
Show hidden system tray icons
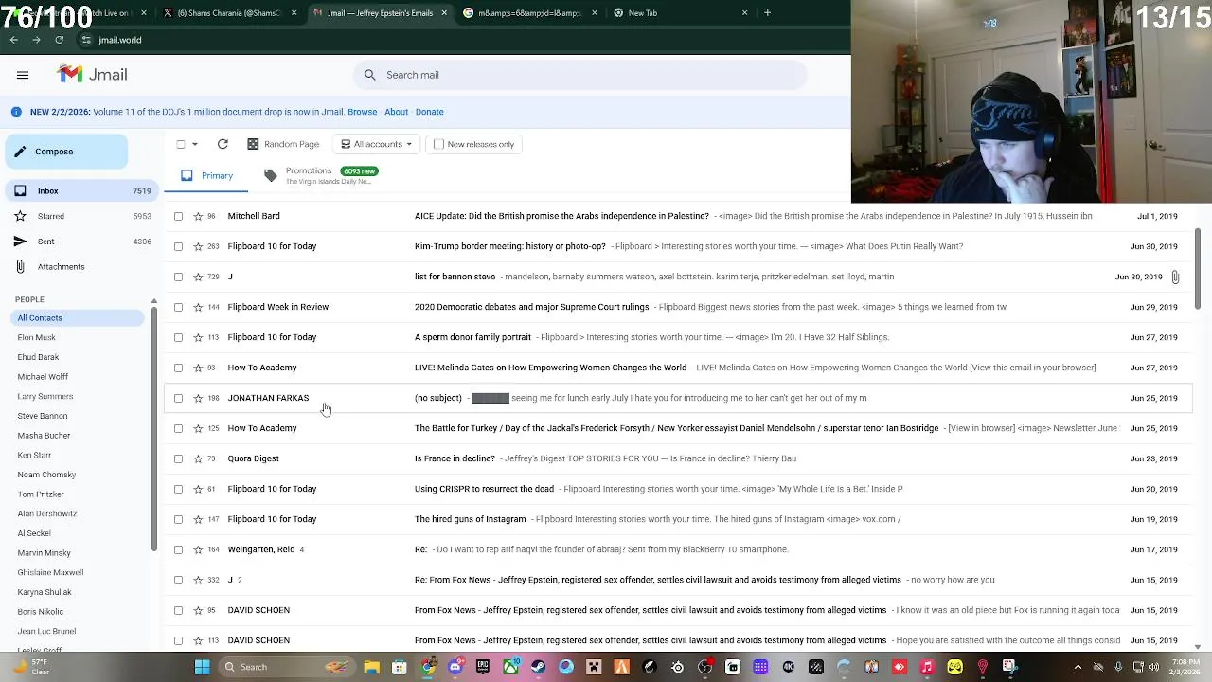click(1078, 667)
